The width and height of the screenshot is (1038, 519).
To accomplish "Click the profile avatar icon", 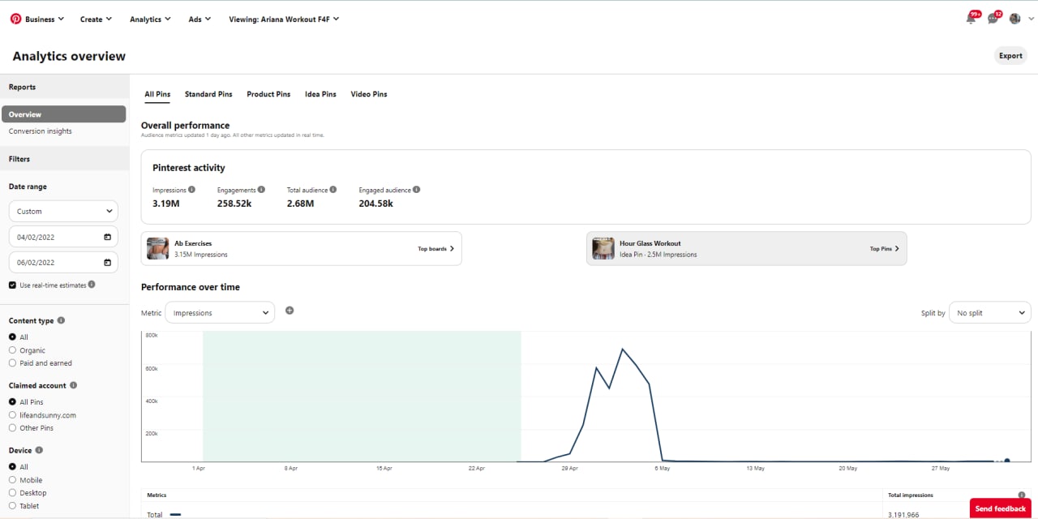I will point(1014,19).
